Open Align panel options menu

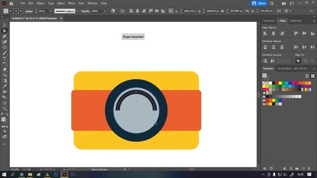314,21
